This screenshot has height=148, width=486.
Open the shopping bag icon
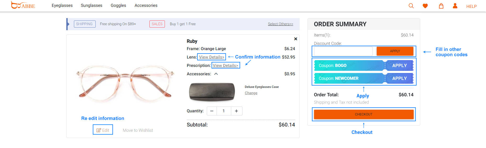click(441, 6)
